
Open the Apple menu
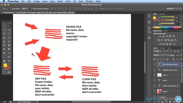point(4,1)
